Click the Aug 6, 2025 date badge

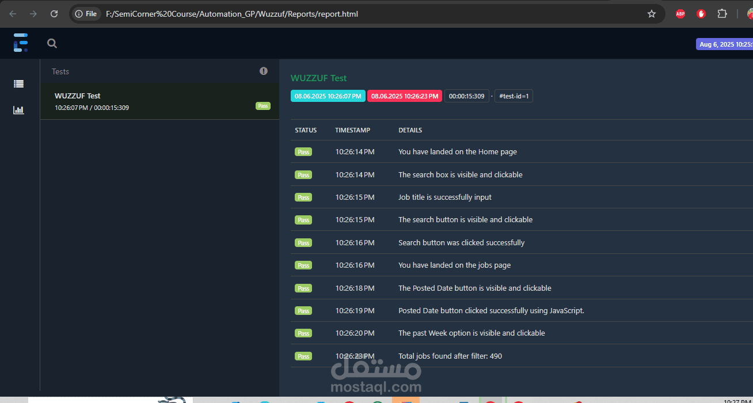[724, 44]
